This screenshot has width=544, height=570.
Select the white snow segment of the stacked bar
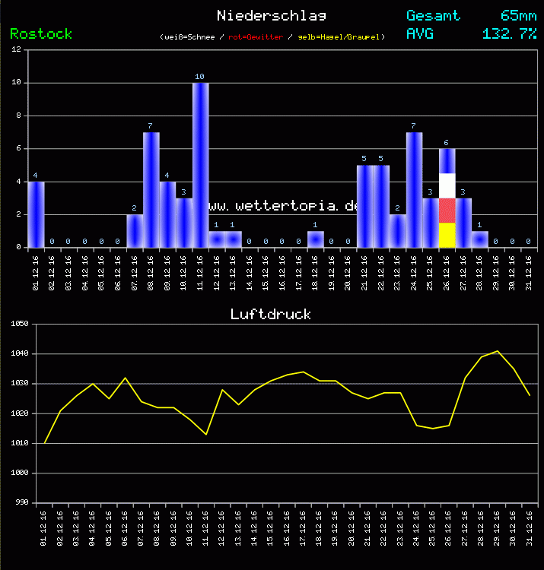point(447,185)
